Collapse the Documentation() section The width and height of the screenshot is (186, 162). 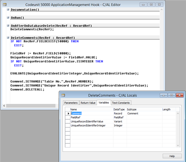coord(8,9)
